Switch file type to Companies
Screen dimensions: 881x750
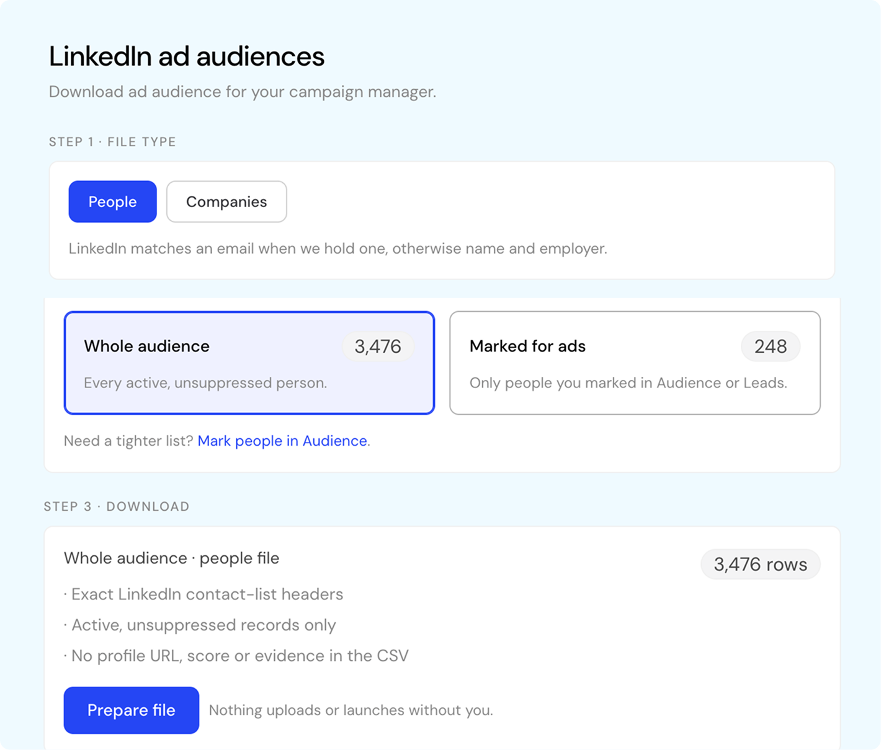coord(226,201)
